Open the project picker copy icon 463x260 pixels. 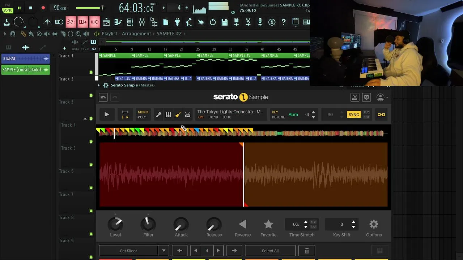pos(166,22)
